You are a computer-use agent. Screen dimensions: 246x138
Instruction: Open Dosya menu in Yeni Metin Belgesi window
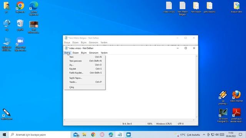[x=67, y=43]
